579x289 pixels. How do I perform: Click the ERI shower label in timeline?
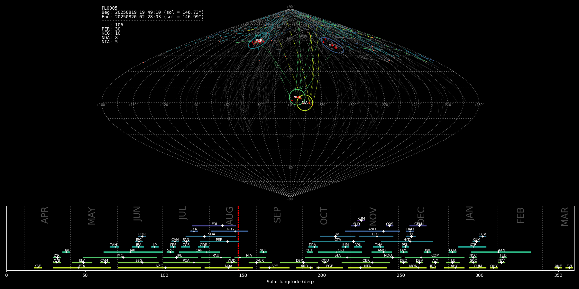[x=214, y=224]
